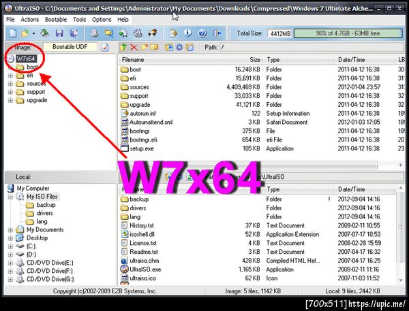Click the green Up arrow folder icon
Screen dimensions: 409x311
pos(123,47)
